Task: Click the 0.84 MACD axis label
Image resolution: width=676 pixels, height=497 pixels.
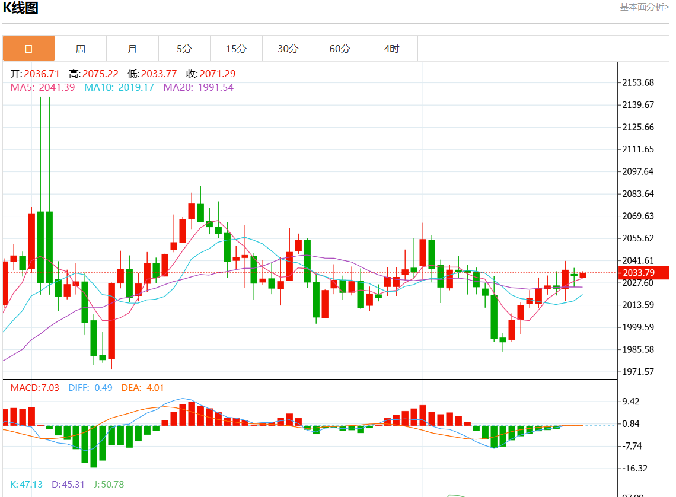Action: [631, 423]
